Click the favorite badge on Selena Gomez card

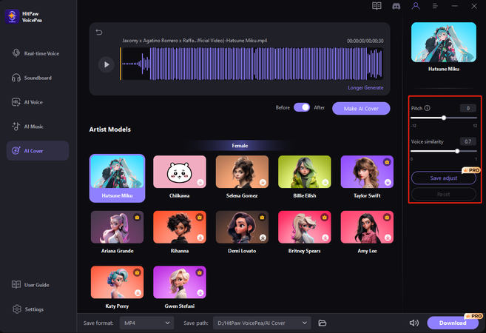[263, 182]
